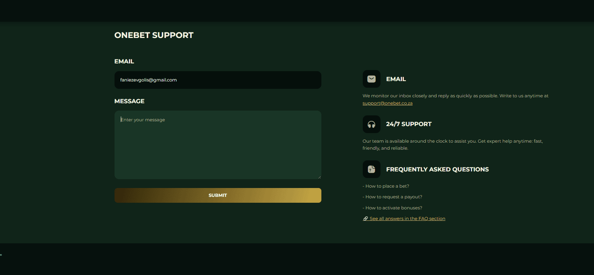Click the FAQ document question icon
594x275 pixels.
pyautogui.click(x=371, y=169)
